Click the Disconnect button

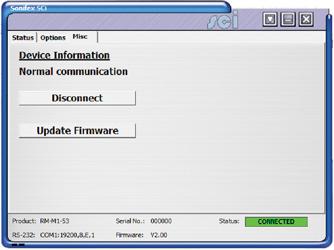(x=77, y=98)
